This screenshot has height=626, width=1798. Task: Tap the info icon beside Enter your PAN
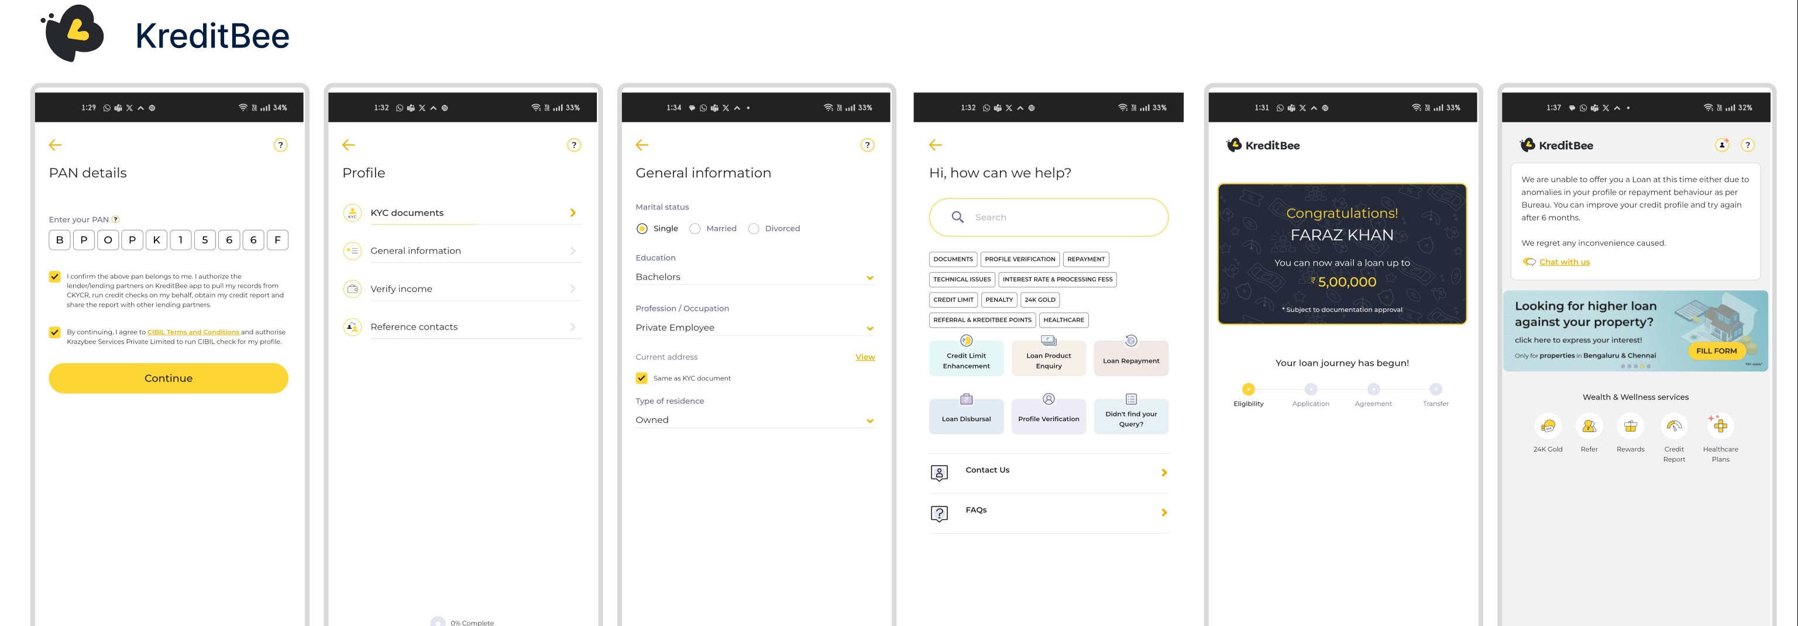pos(116,219)
